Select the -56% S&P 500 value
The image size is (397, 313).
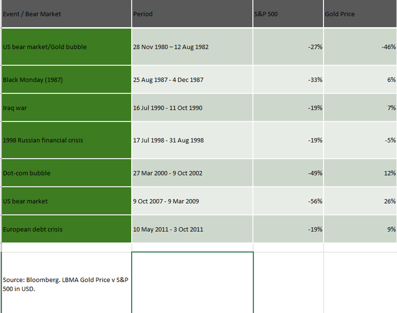288,201
